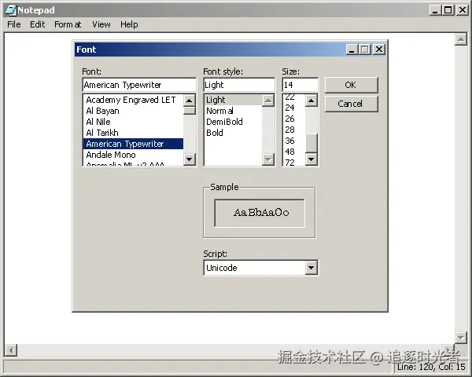Click Notepad vertical scroll down arrow
Viewport: 472px width, 377px height.
(460, 337)
